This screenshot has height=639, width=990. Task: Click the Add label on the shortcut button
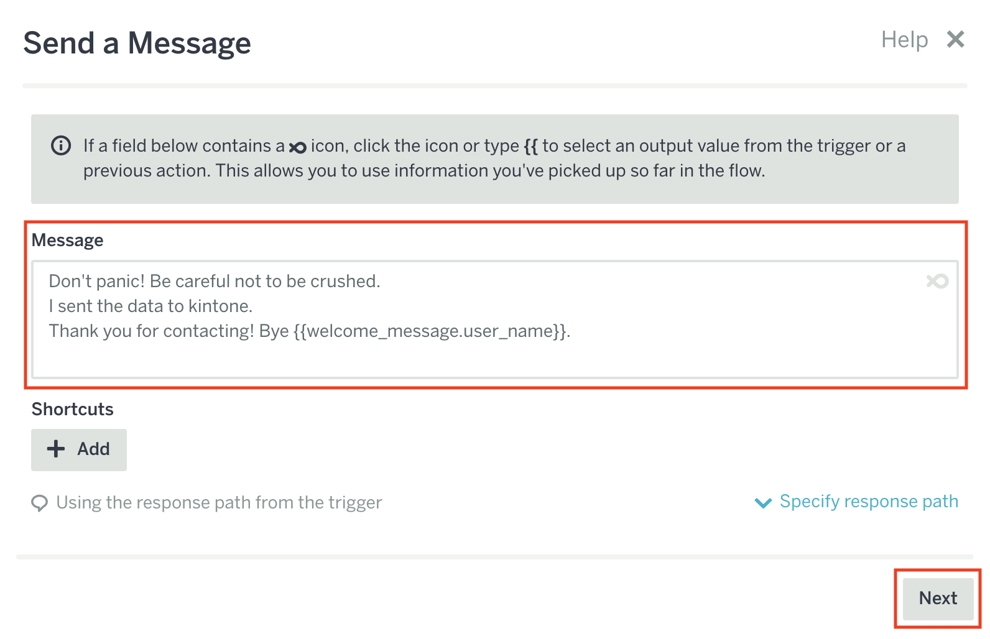(x=93, y=449)
